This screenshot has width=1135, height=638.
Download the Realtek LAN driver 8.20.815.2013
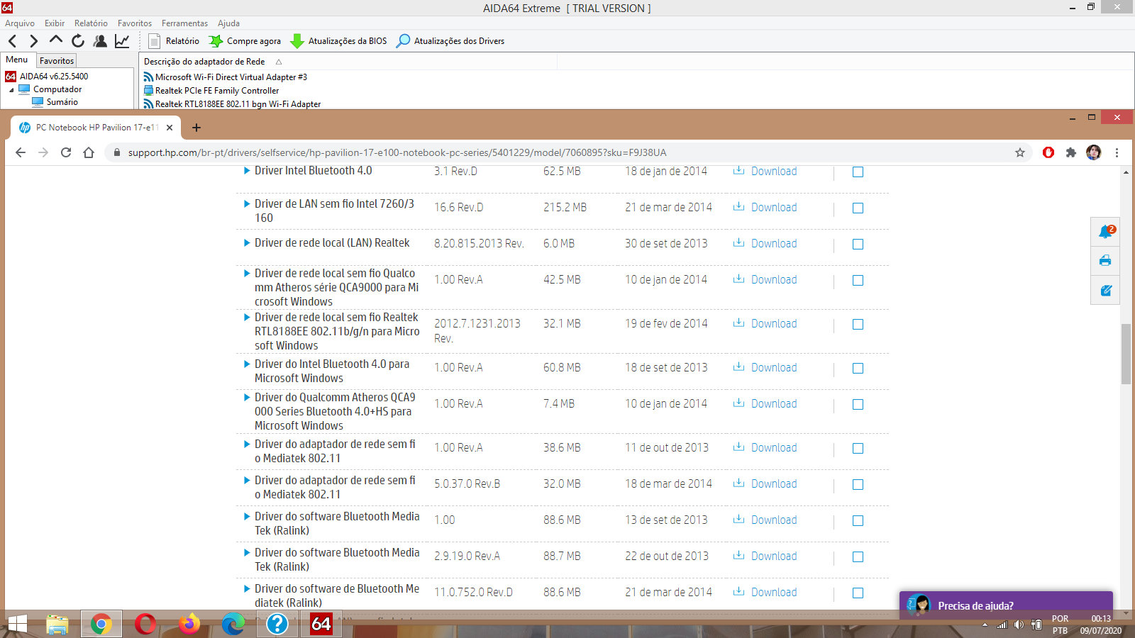point(765,244)
